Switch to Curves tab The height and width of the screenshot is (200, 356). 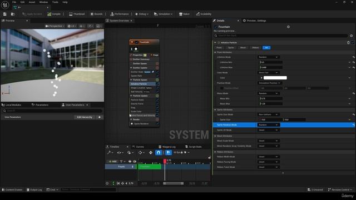tap(138, 147)
